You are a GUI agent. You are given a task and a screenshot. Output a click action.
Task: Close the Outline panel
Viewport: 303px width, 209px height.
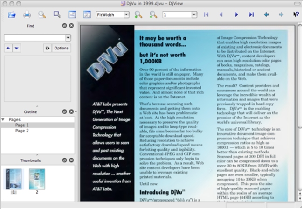71,112
